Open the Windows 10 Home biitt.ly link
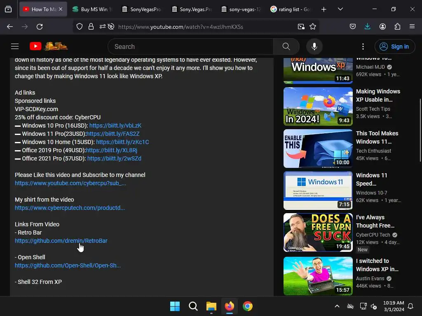The width and height of the screenshot is (422, 316). pos(122,142)
